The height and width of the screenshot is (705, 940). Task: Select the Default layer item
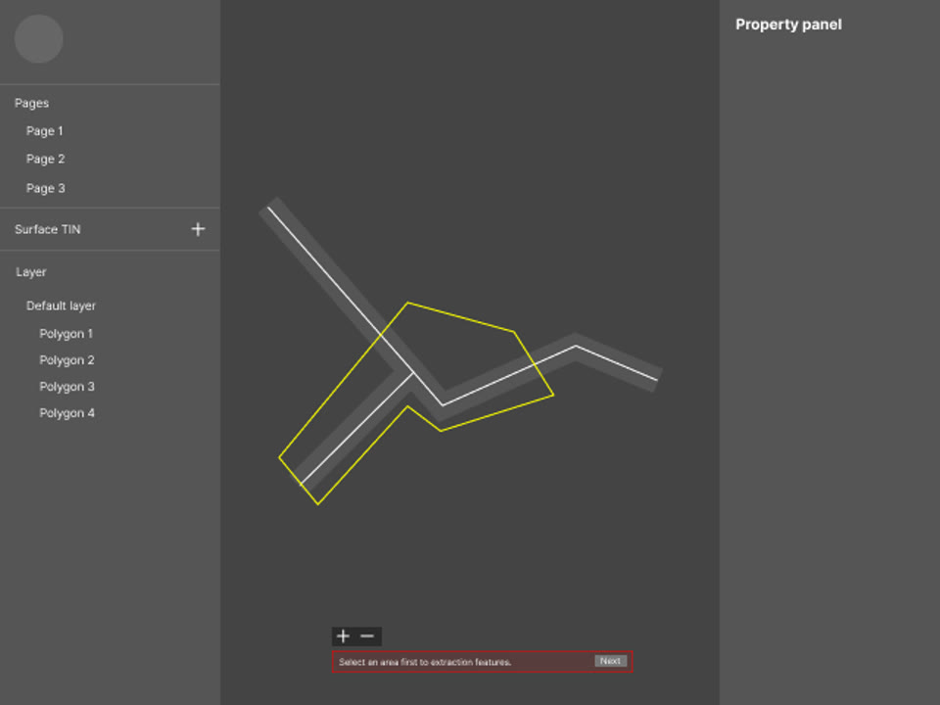pyautogui.click(x=61, y=305)
